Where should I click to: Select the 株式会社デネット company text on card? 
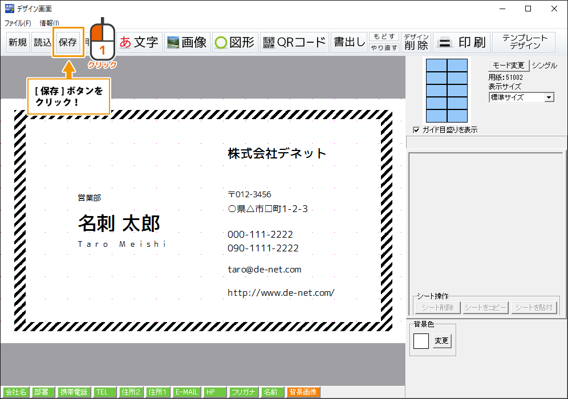click(x=277, y=153)
